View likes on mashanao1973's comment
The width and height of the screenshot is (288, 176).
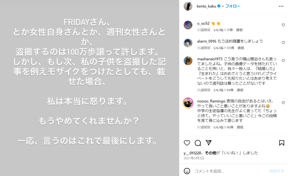point(224,90)
